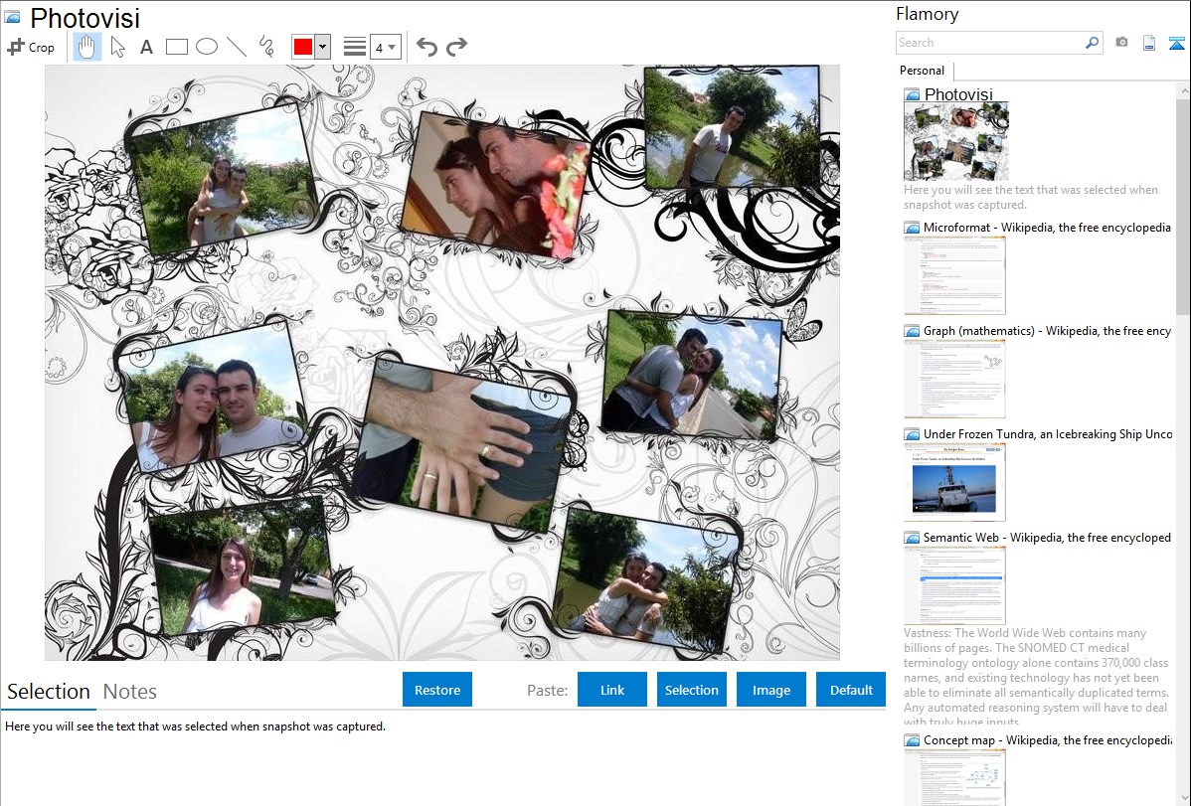Select the straight line tool

[237, 47]
